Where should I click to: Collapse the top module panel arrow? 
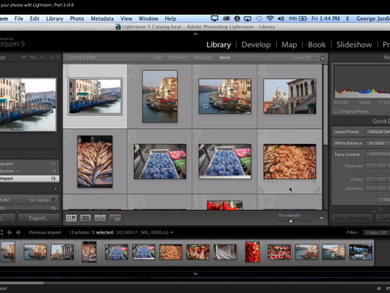tap(195, 34)
